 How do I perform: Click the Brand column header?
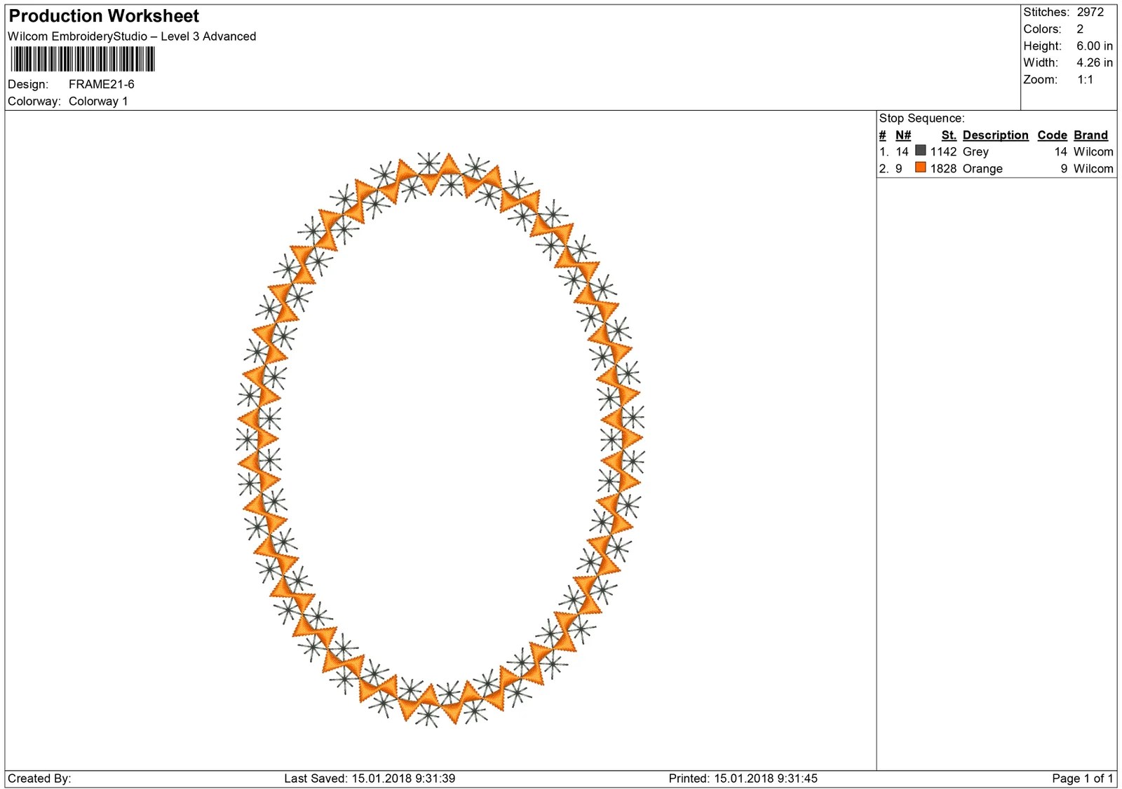(1091, 135)
